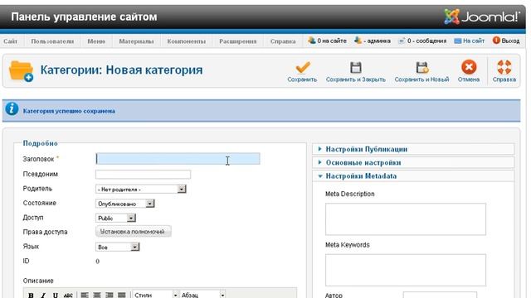Toggle Underline in the description editor

56,296
